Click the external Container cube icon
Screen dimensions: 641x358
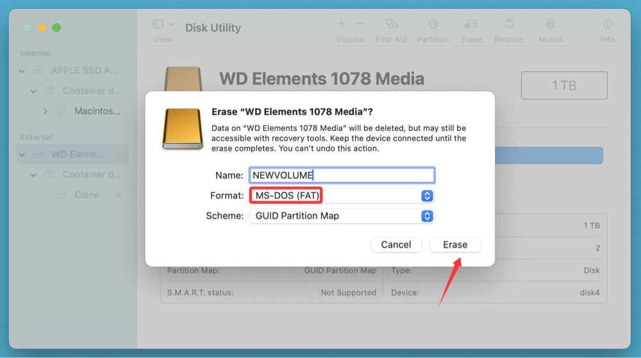click(x=50, y=175)
